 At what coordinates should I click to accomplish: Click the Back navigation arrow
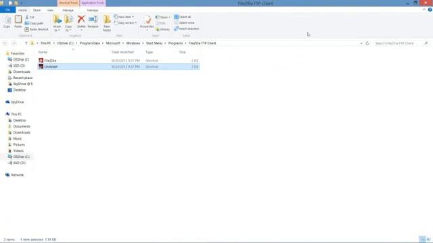tap(5, 43)
